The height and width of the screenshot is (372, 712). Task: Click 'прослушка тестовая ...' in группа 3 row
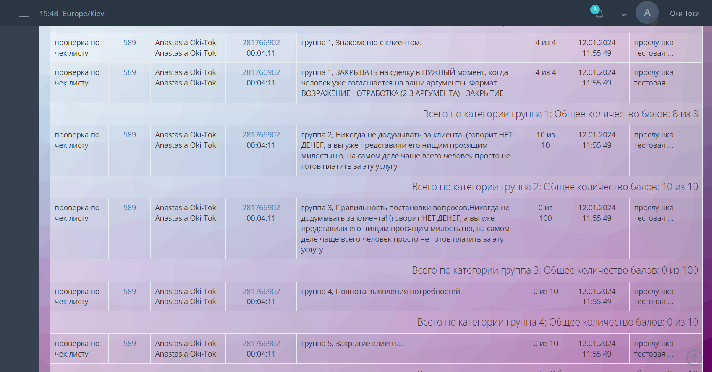coord(654,213)
